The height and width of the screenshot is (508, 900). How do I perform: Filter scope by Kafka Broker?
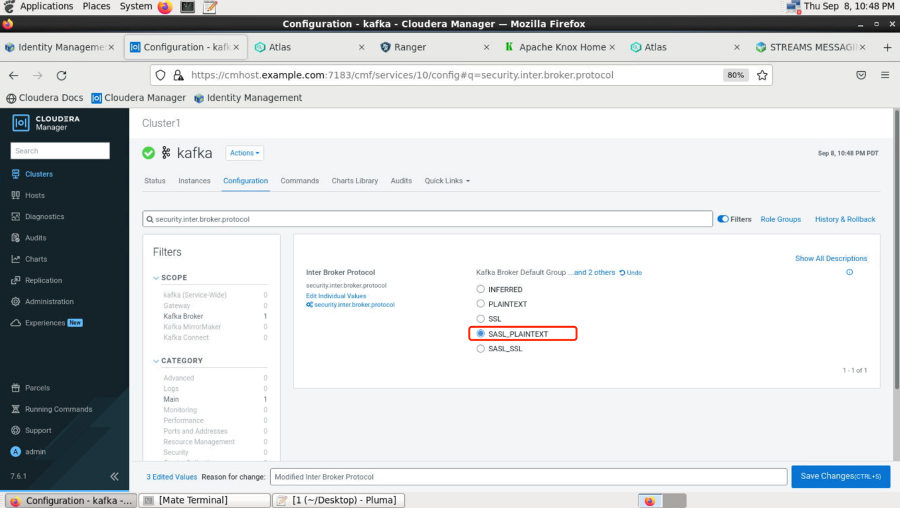pyautogui.click(x=183, y=317)
